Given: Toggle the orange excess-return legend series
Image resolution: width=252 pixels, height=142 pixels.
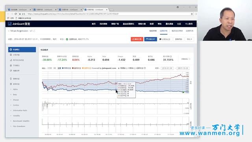Looking at the screenshot, I should (87, 68).
